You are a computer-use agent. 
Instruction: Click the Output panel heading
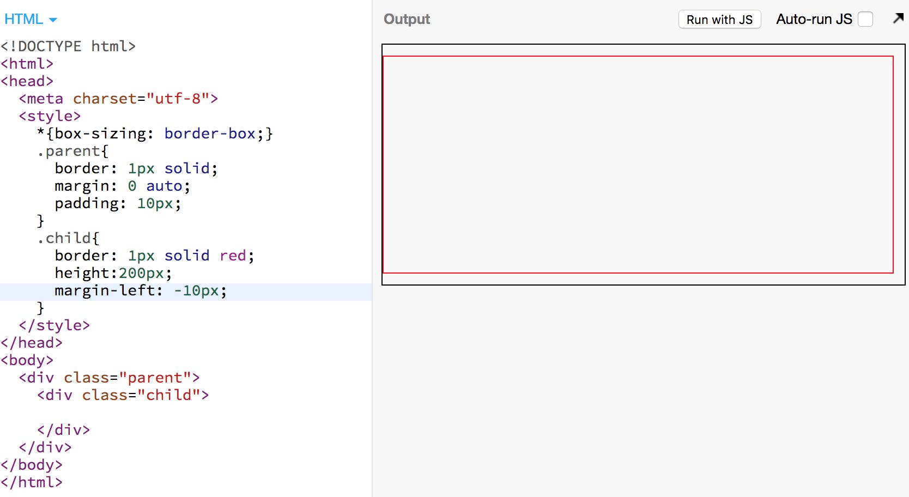[x=407, y=20]
